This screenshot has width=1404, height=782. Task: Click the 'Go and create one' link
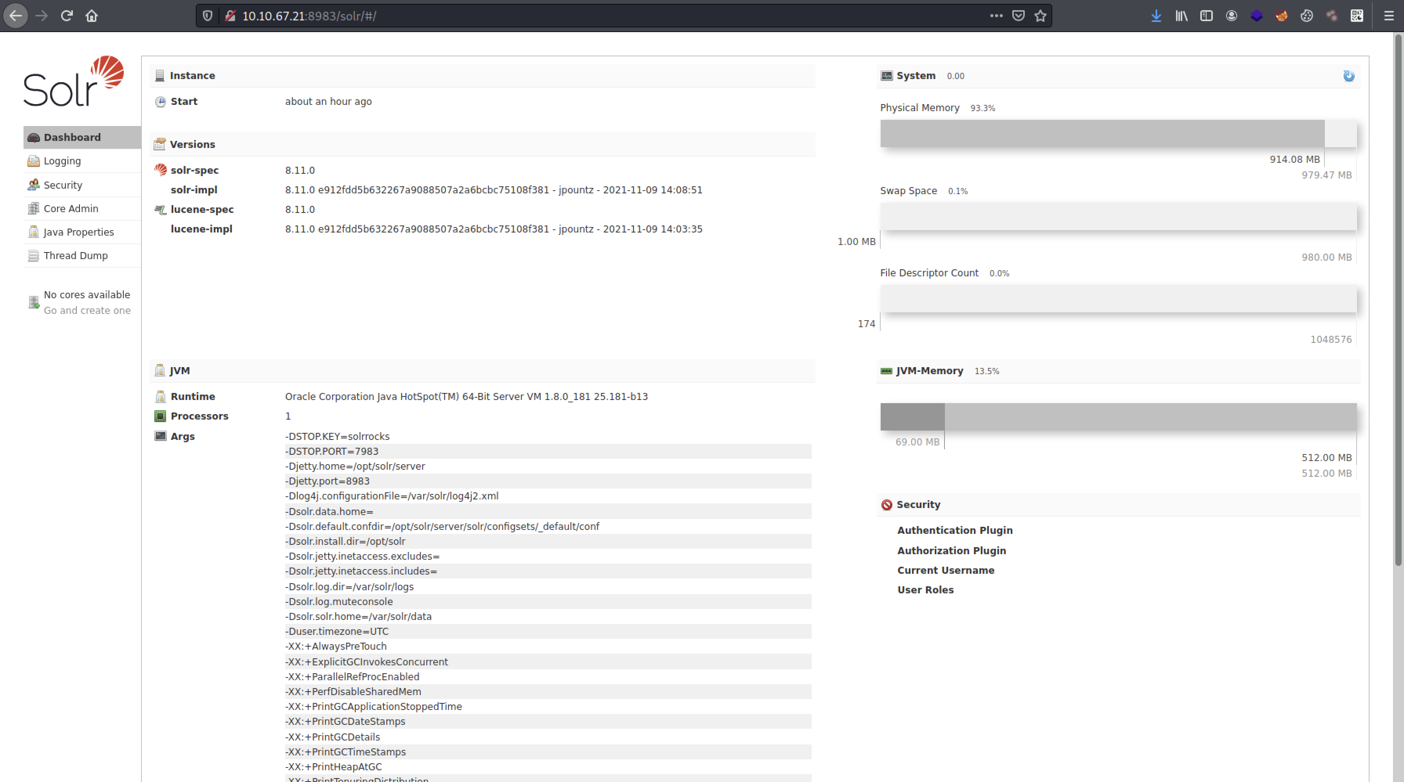(87, 310)
